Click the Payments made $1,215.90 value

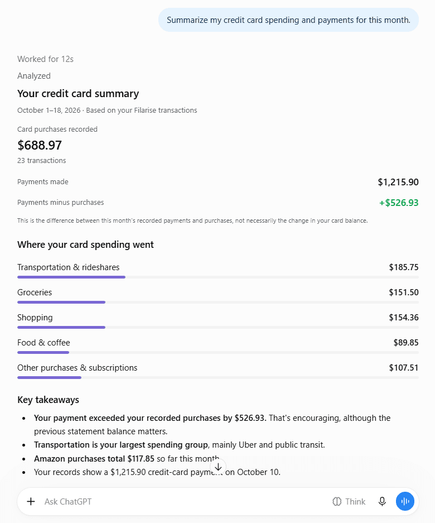398,182
